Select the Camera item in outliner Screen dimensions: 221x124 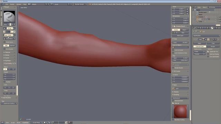point(201,17)
